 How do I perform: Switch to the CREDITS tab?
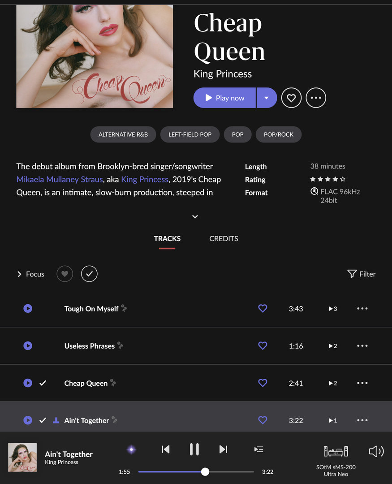click(x=224, y=238)
